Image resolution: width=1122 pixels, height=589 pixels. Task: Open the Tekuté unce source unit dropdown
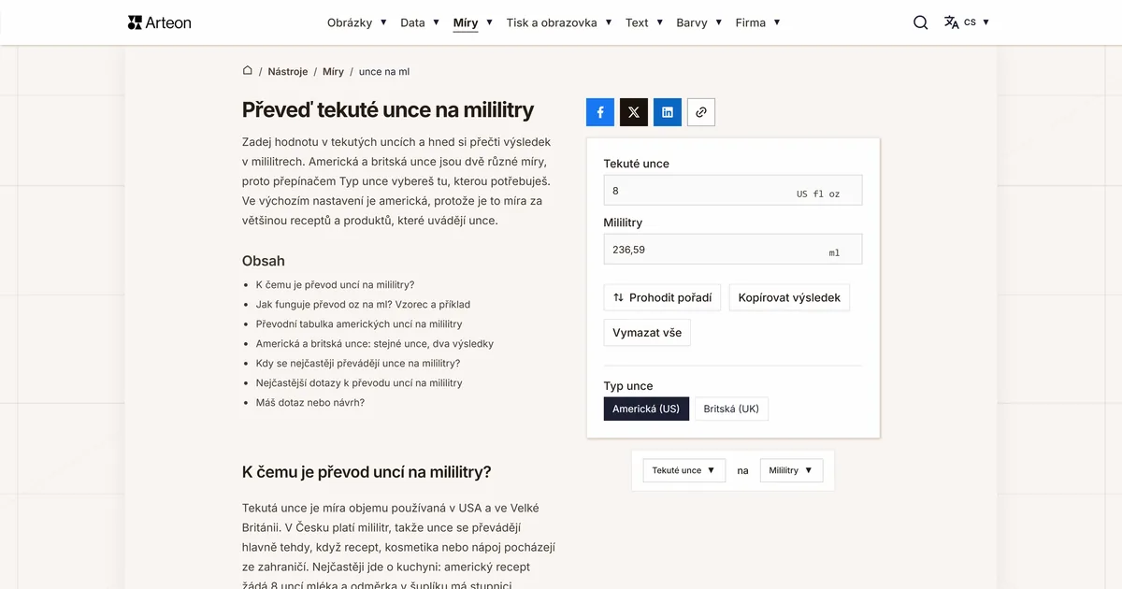684,470
